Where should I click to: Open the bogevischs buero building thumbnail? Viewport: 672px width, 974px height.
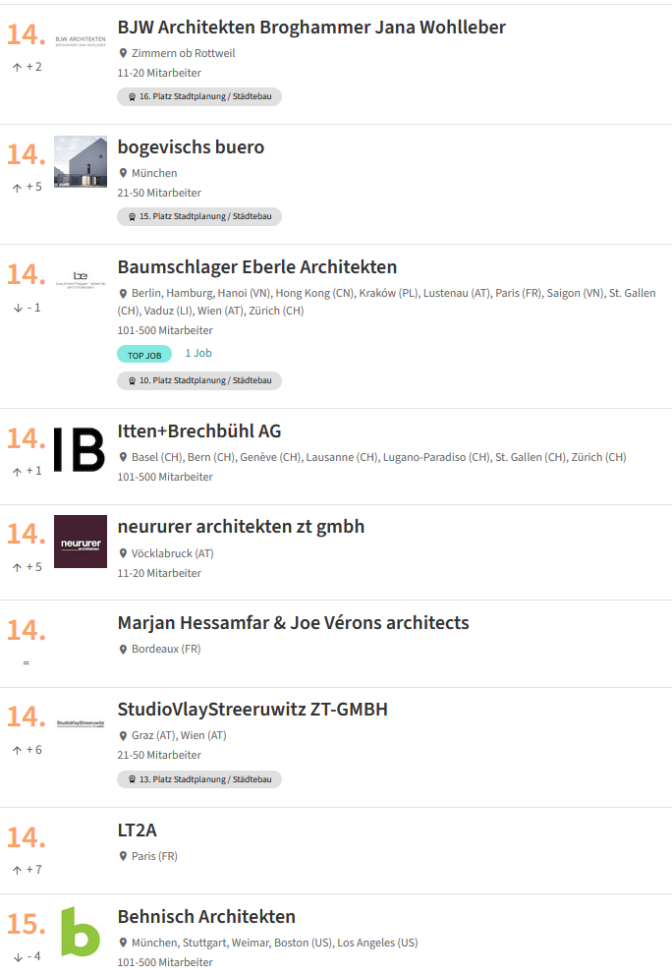coord(81,161)
